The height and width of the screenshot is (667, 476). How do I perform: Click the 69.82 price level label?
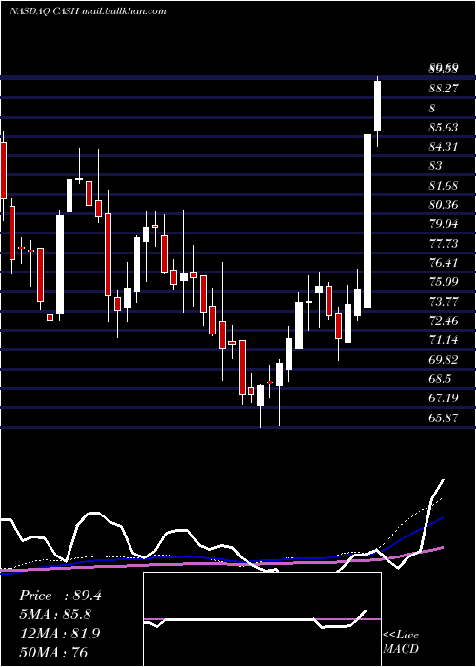click(x=445, y=360)
